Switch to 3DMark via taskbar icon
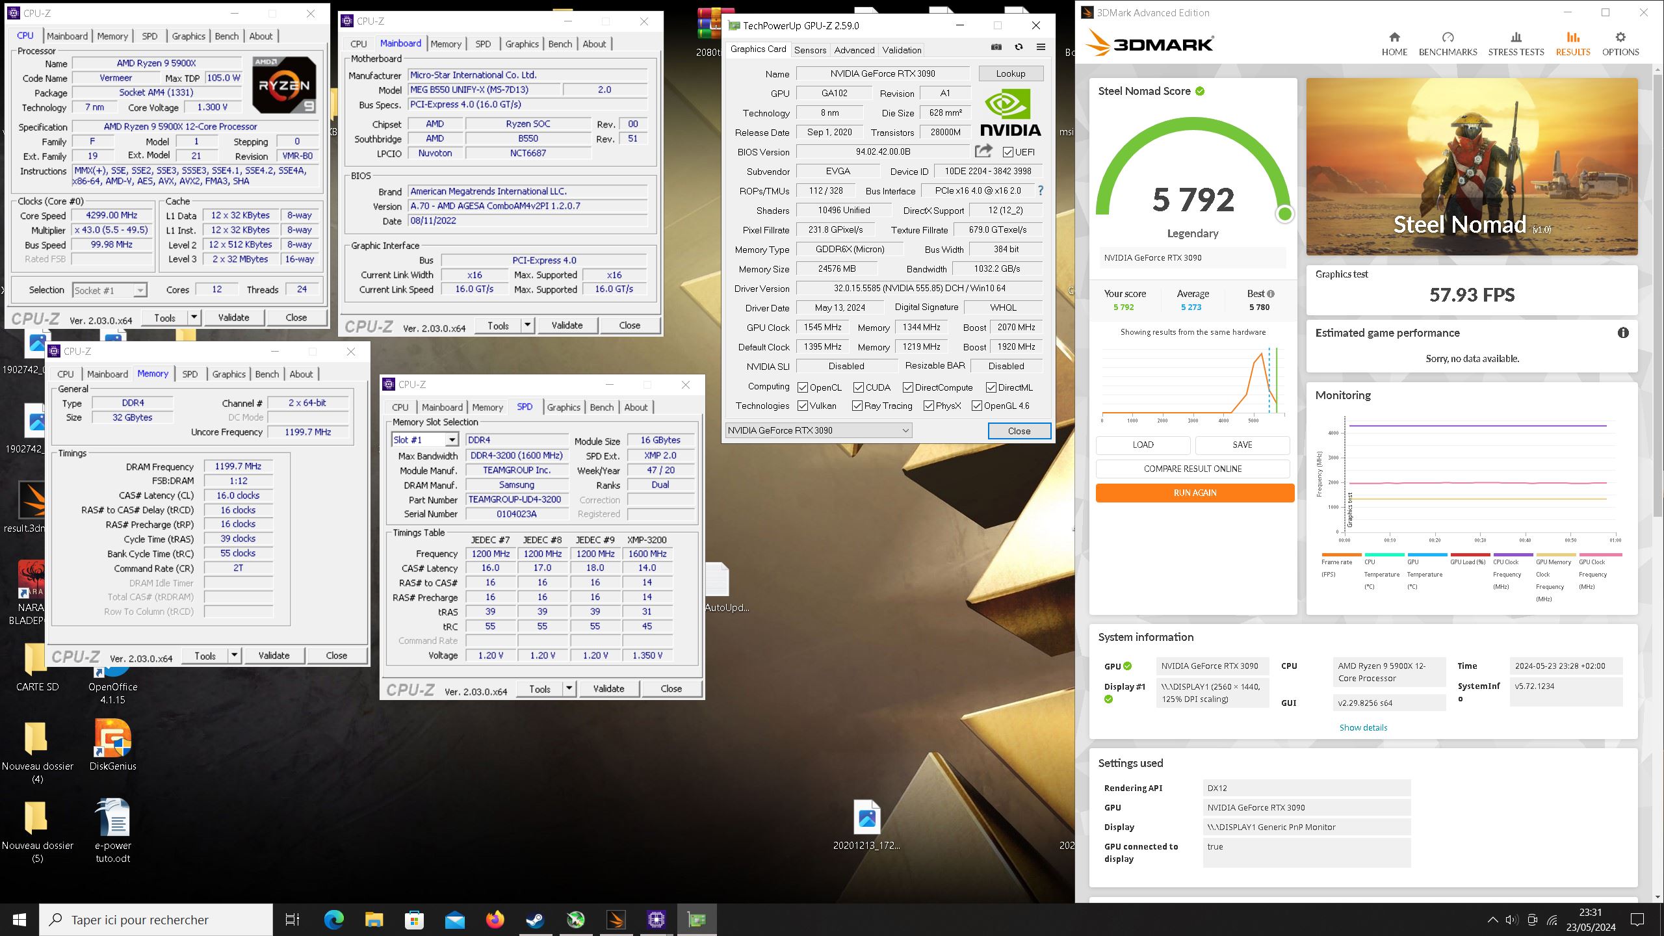The image size is (1664, 936). [x=616, y=920]
